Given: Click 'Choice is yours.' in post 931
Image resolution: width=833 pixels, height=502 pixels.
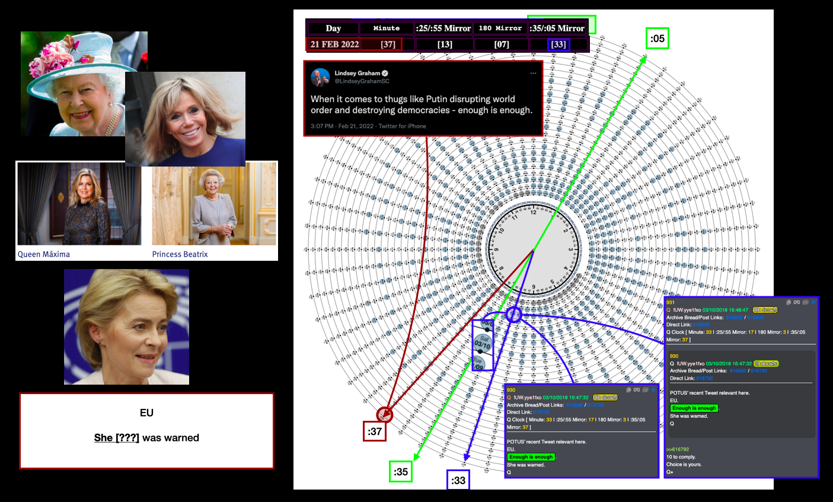Looking at the screenshot, I should point(684,464).
